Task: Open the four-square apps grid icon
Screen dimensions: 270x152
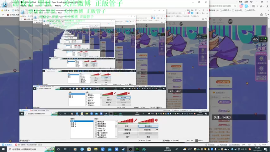Action: pos(253,6)
